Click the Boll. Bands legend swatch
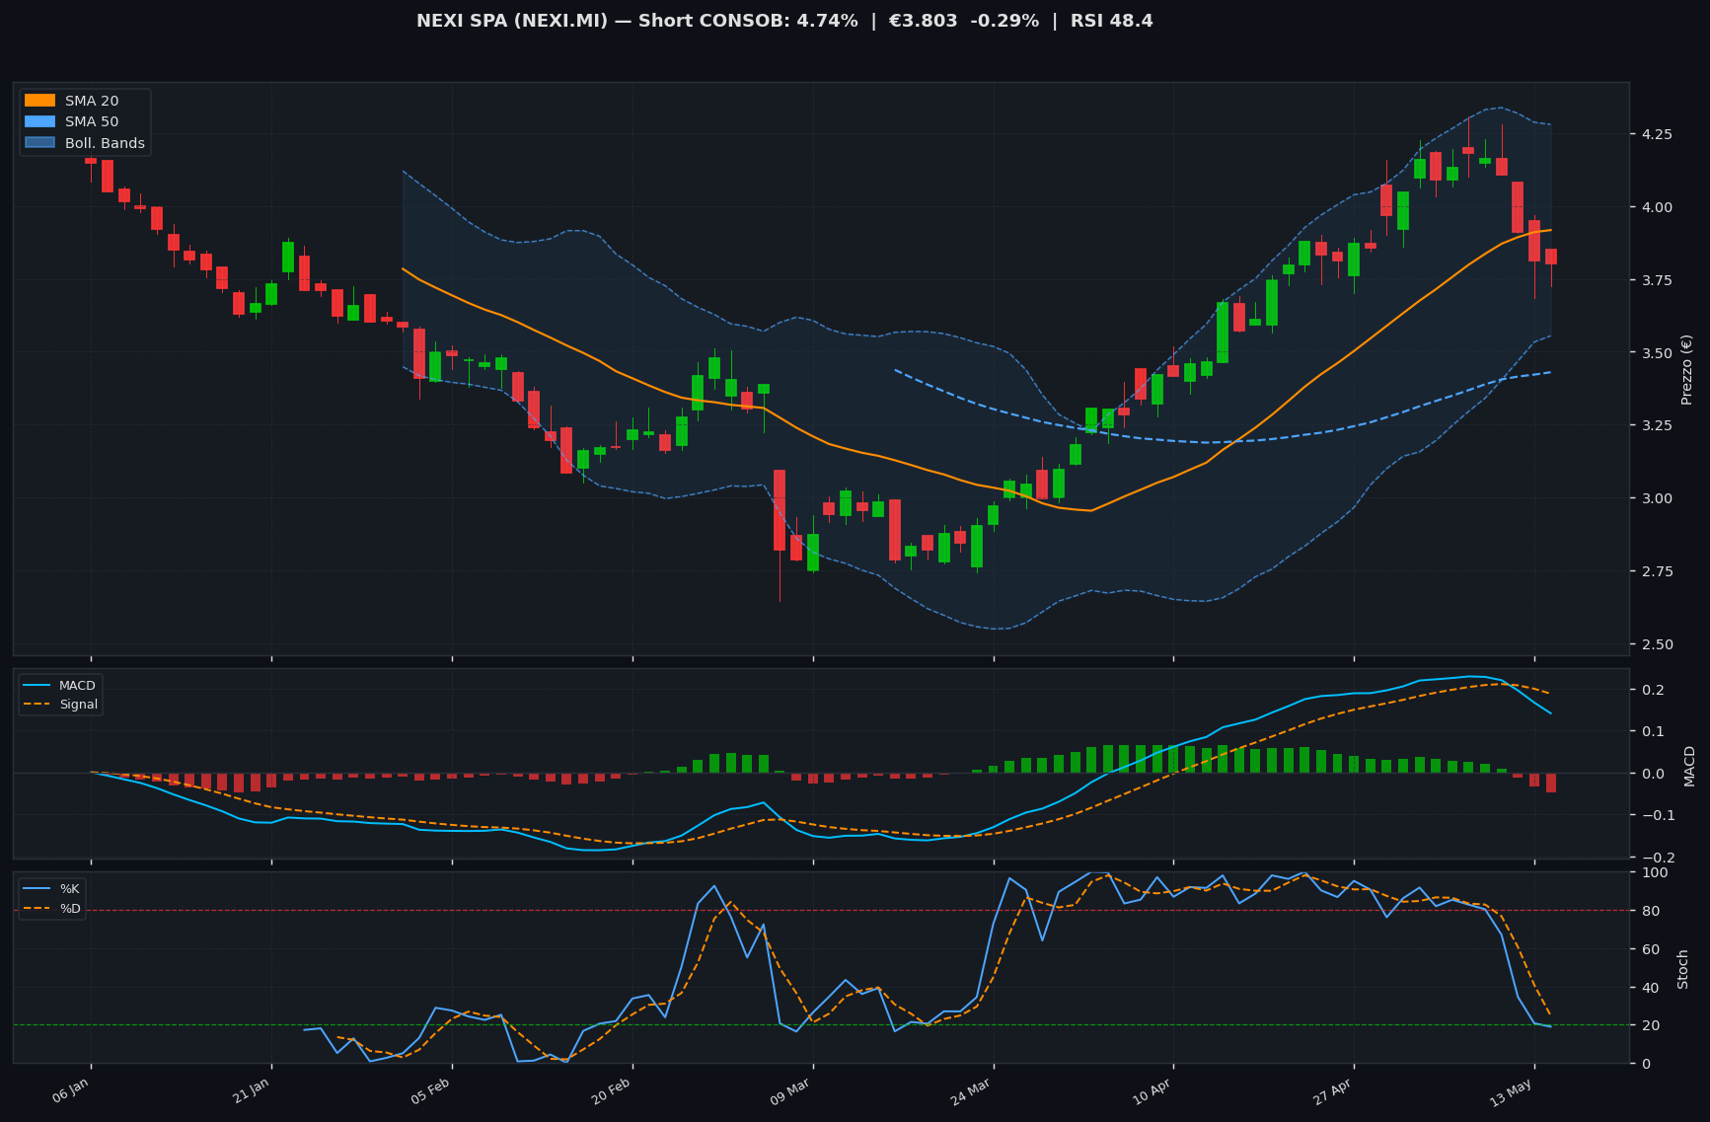This screenshot has height=1122, width=1710. pyautogui.click(x=39, y=143)
